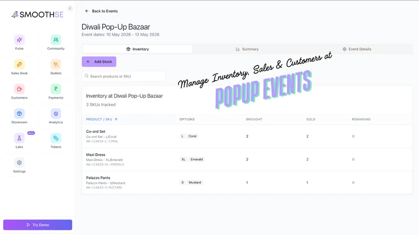
Task: Switch to the Event Details tab
Action: [x=357, y=49]
